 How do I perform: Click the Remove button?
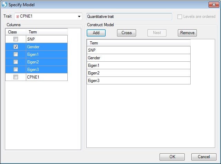point(187,33)
